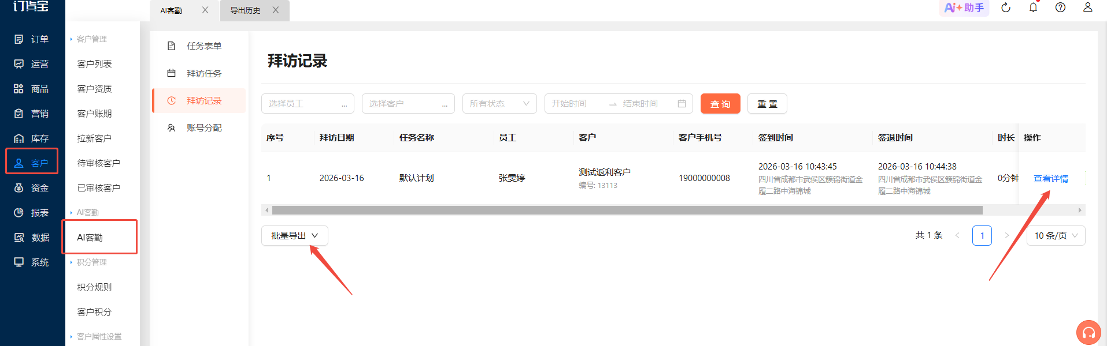This screenshot has width=1107, height=346.
Task: Open 拉新客户 in submenu
Action: (x=95, y=138)
